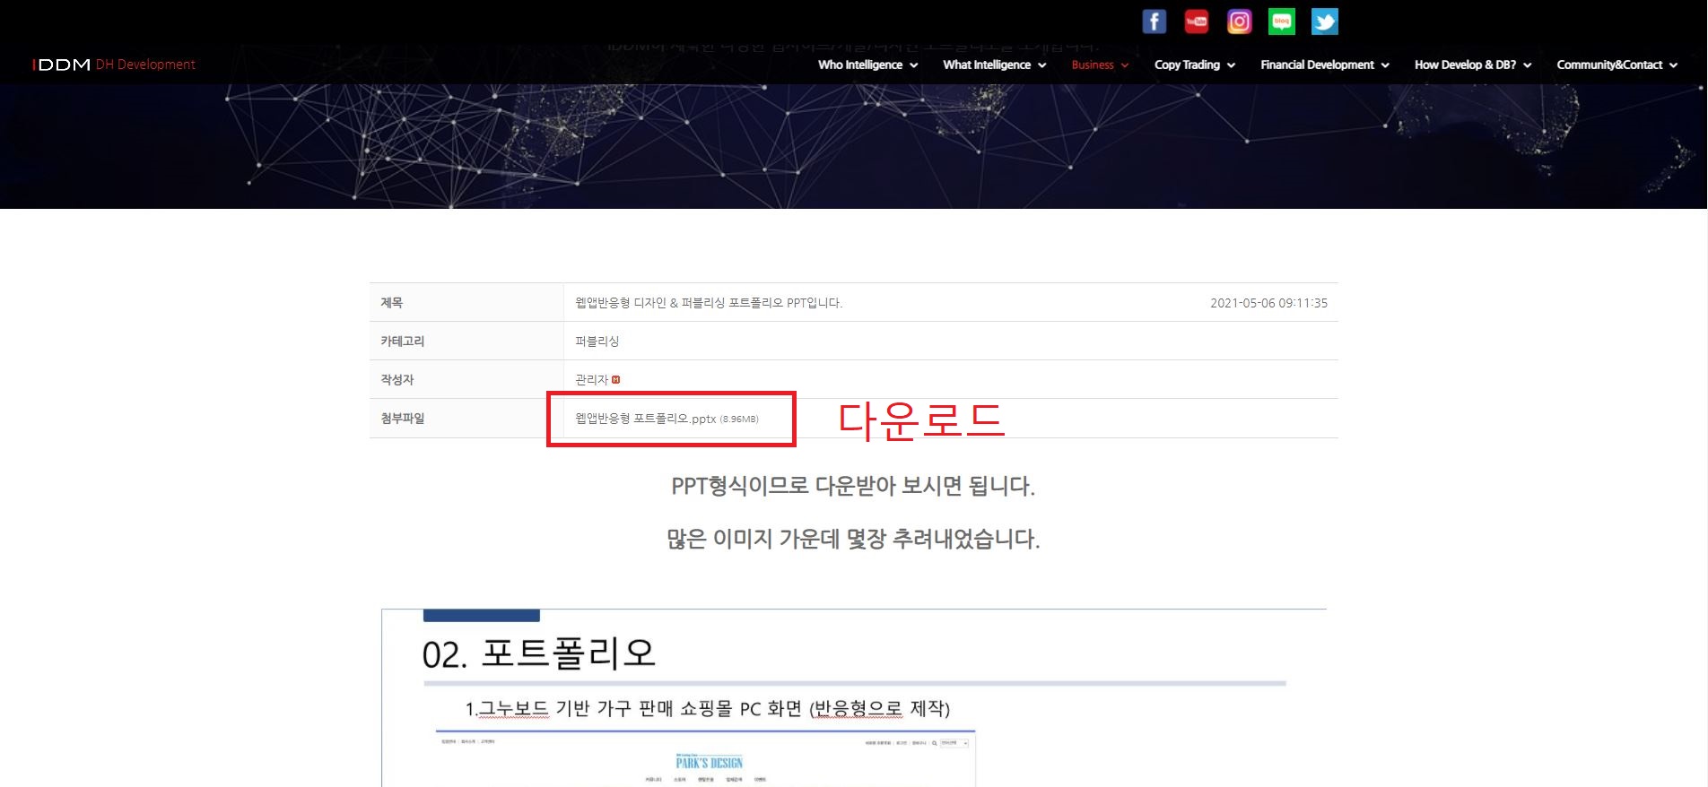Open the Facebook social icon
This screenshot has width=1708, height=787.
[x=1154, y=22]
